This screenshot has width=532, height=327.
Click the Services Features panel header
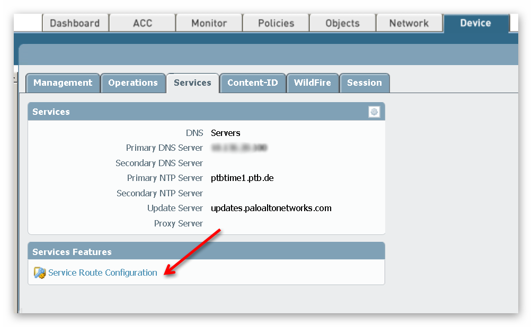(x=206, y=251)
